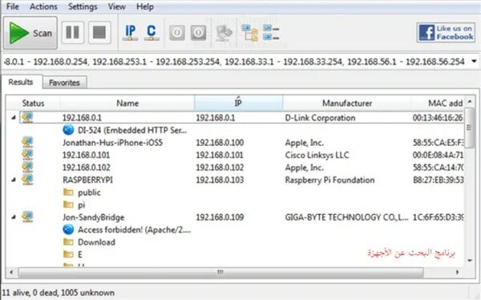Click horizontal scrollbar left arrow
The image size is (481, 300).
pos(11,272)
